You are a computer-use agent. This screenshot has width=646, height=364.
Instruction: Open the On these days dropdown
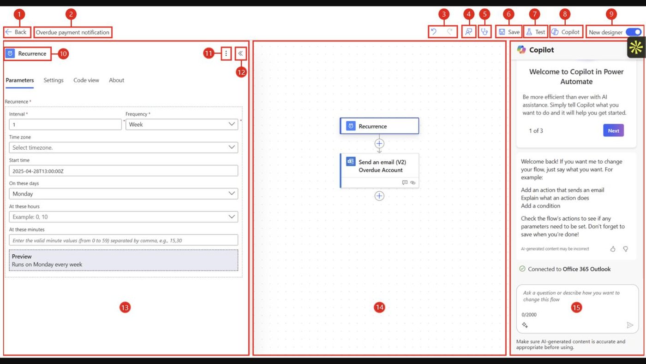tap(124, 194)
